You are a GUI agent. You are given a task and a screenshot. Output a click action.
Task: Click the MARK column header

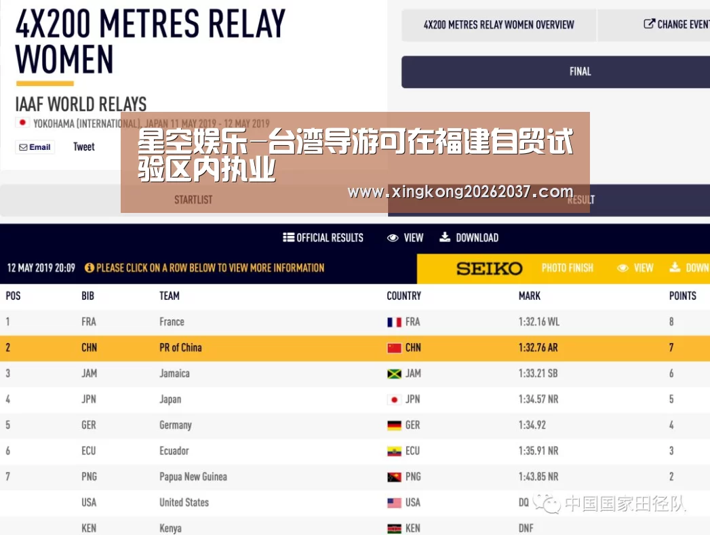pos(530,296)
